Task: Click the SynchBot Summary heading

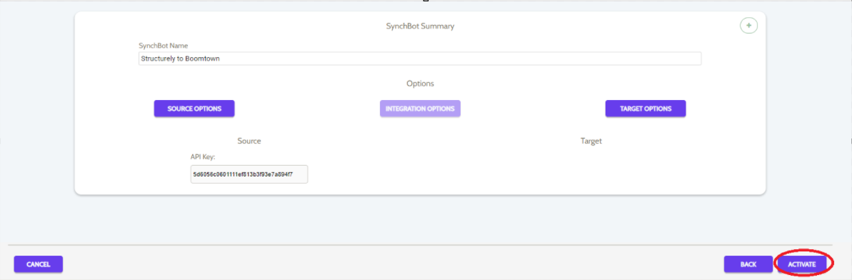Action: (x=420, y=26)
